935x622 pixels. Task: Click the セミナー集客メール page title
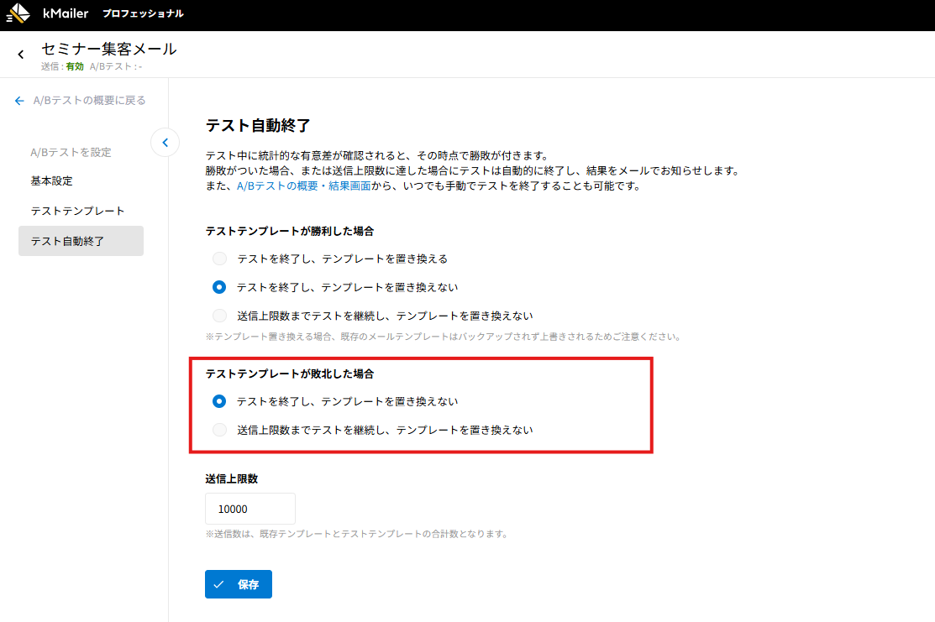point(109,49)
